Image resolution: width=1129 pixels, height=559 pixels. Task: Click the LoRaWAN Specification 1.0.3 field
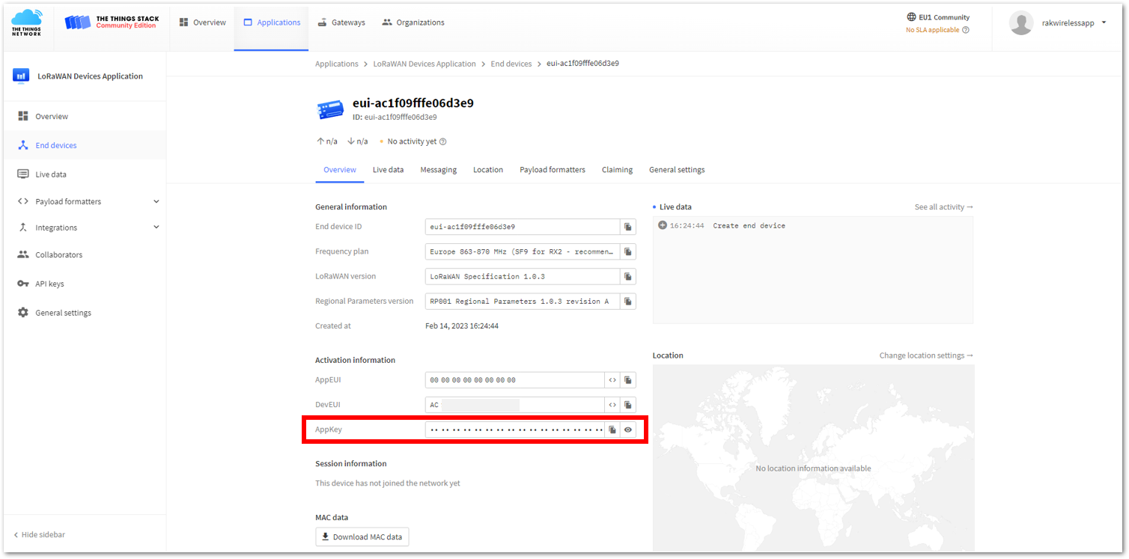523,276
